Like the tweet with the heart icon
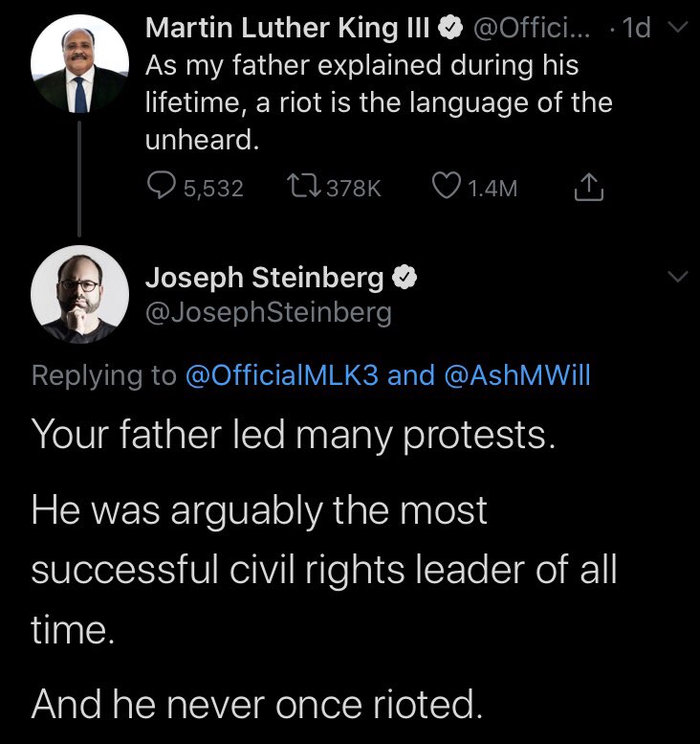The height and width of the screenshot is (744, 700). coord(447,187)
